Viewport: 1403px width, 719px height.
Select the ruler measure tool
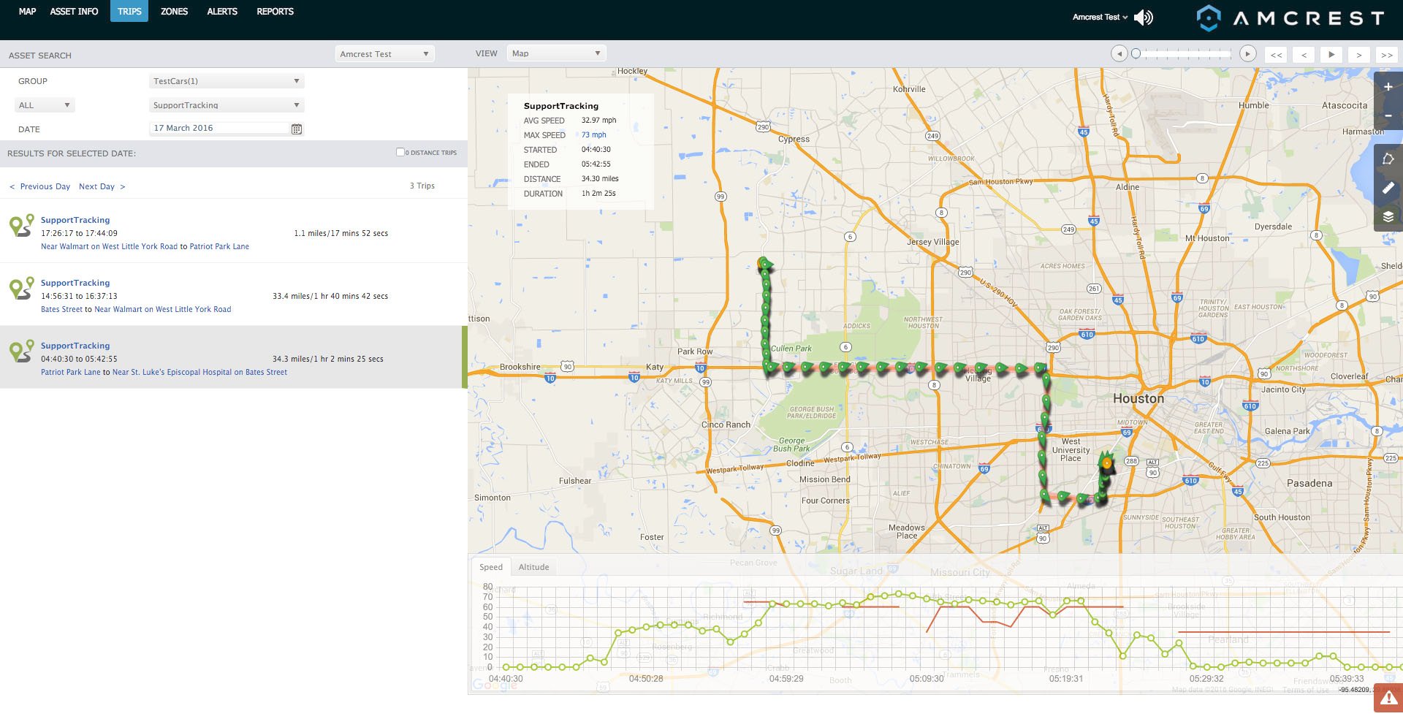[1388, 188]
